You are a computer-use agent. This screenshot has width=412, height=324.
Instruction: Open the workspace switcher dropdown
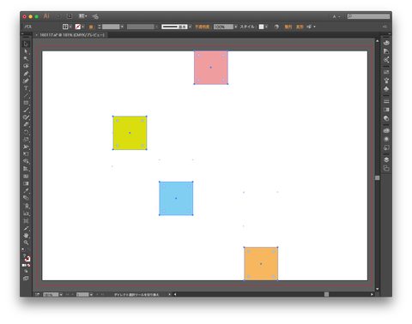[336, 16]
